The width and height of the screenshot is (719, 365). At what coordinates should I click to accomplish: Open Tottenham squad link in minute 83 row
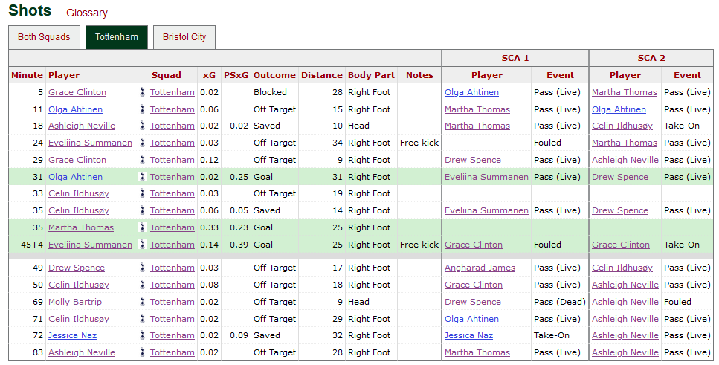pos(172,352)
